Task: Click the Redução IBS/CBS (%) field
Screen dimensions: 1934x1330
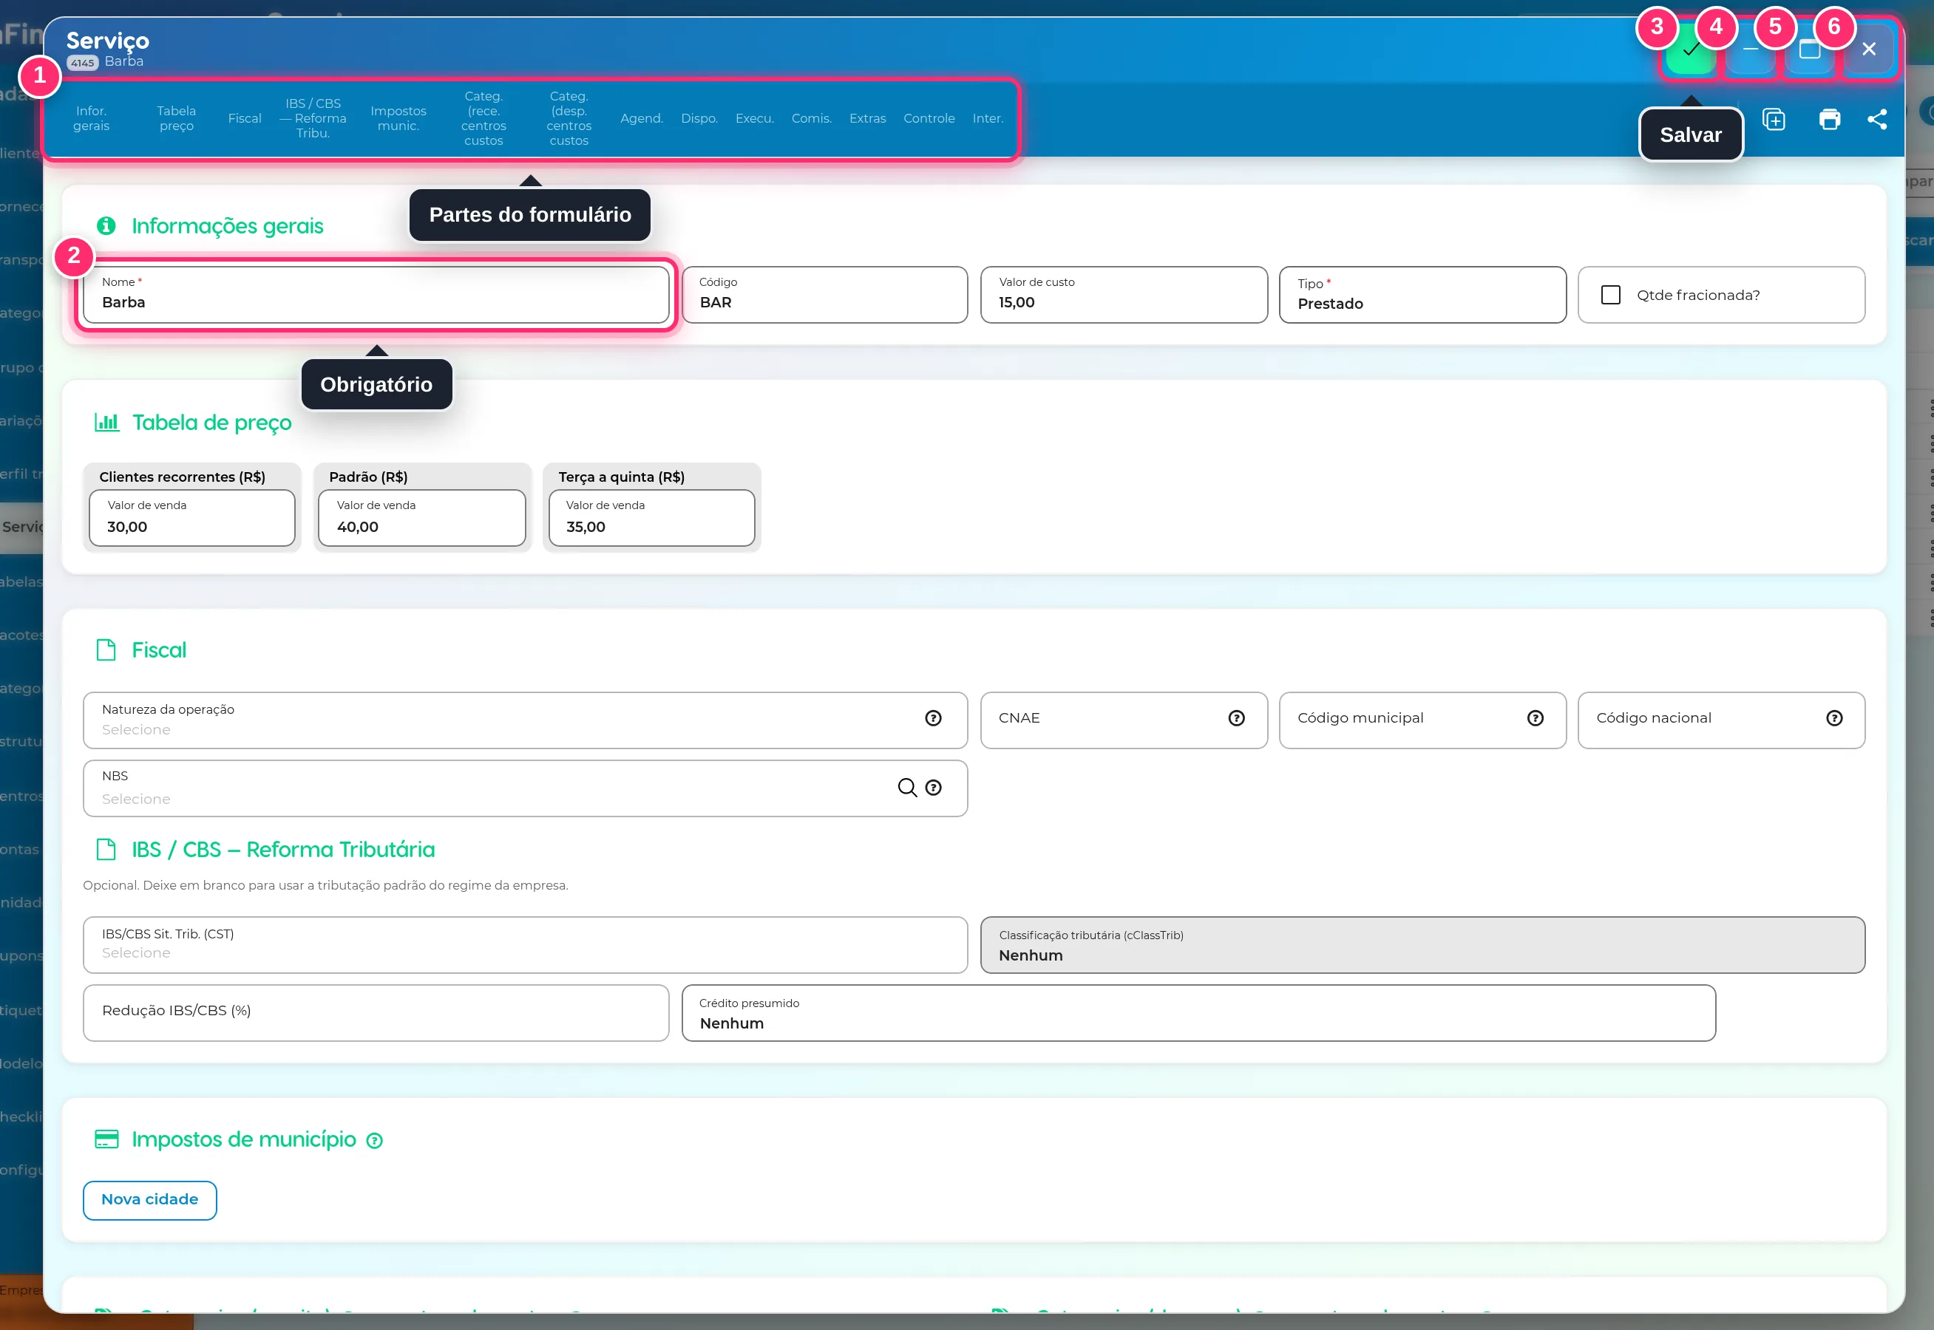Action: 376,1013
